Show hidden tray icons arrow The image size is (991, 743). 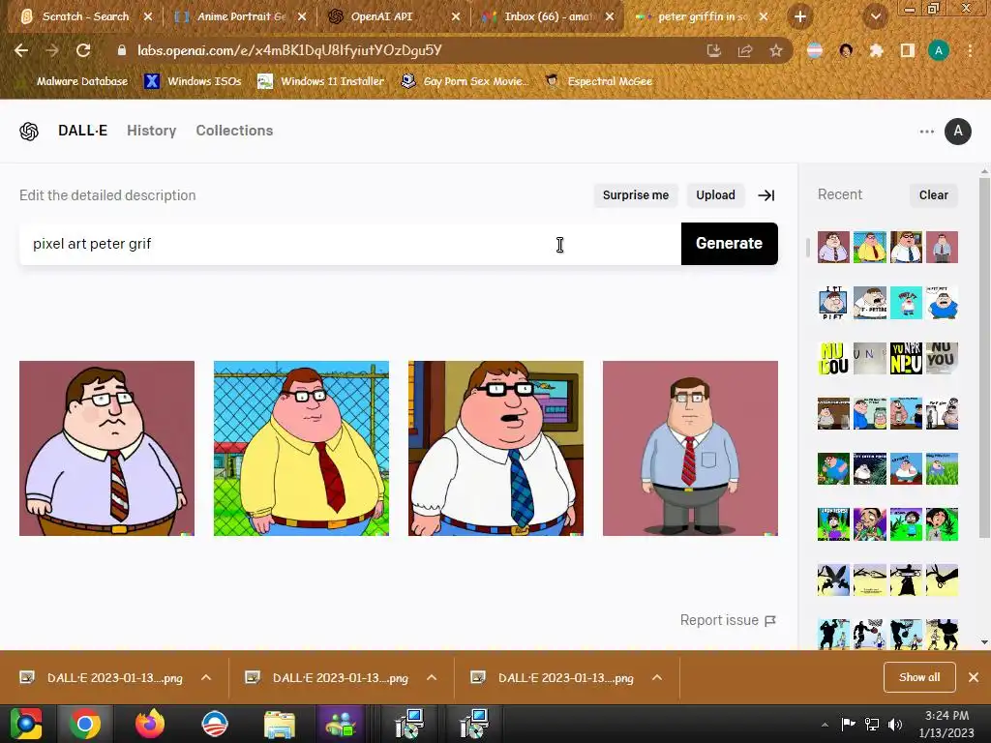(825, 724)
